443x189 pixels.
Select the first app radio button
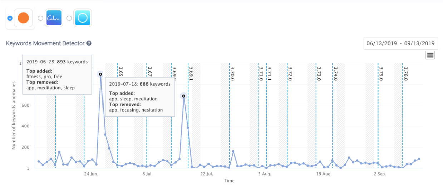point(10,18)
